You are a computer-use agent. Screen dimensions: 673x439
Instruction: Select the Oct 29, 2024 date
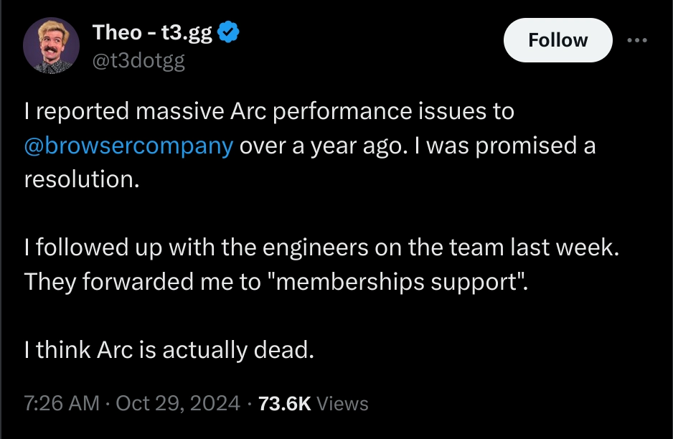click(x=178, y=403)
